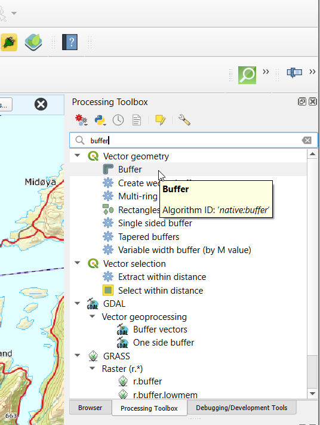
Task: Click the green magnifier locator icon
Action: [x=247, y=75]
